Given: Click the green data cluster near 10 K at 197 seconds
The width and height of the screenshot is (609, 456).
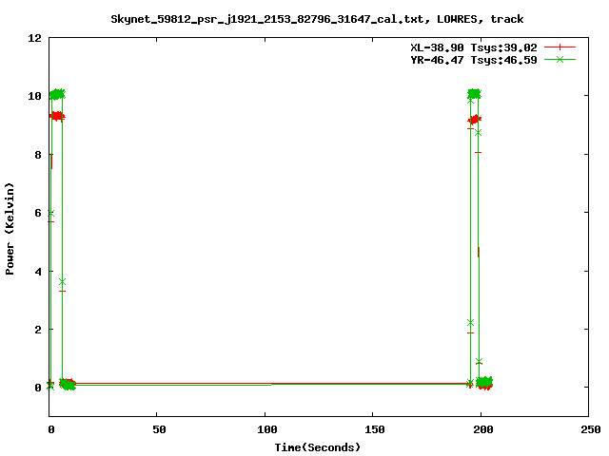Looking at the screenshot, I should pos(474,93).
